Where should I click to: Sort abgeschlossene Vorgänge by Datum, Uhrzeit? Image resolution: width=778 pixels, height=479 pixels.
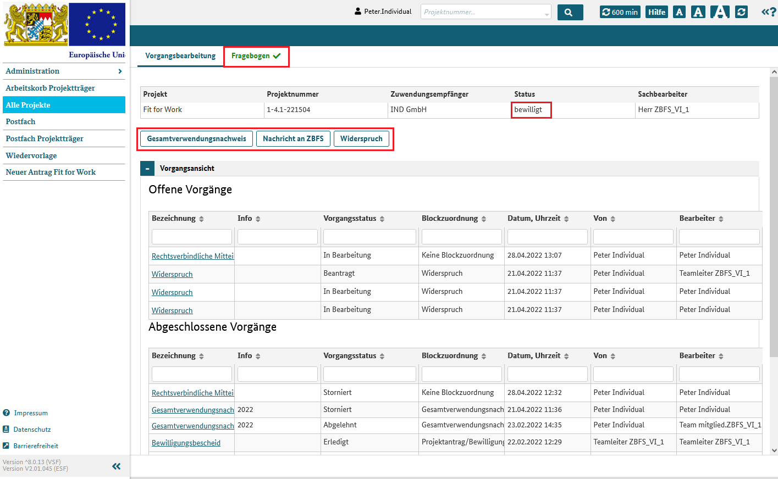click(566, 356)
